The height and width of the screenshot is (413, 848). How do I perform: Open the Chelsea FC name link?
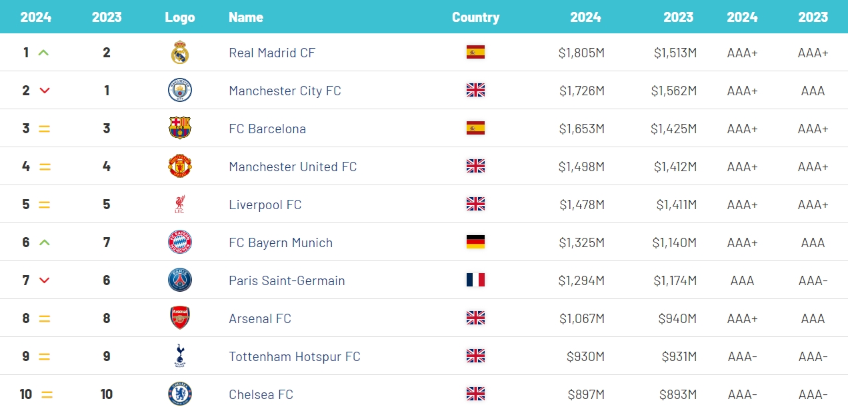click(x=261, y=394)
